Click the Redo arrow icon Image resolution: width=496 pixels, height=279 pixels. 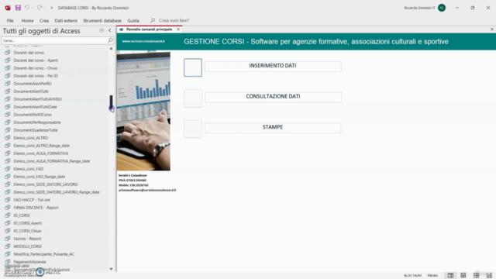40,8
